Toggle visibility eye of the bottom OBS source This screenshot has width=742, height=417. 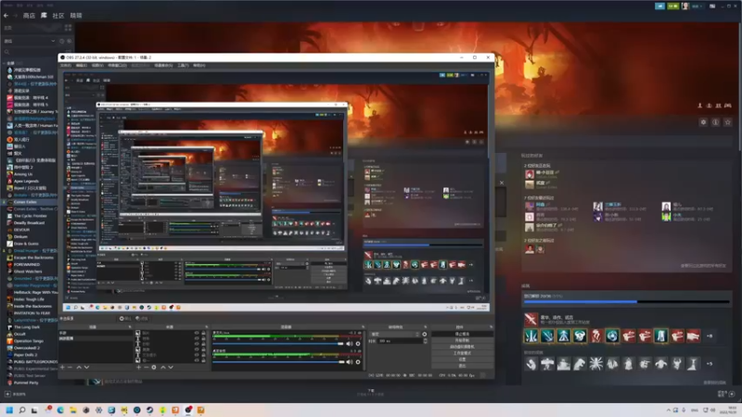(197, 360)
